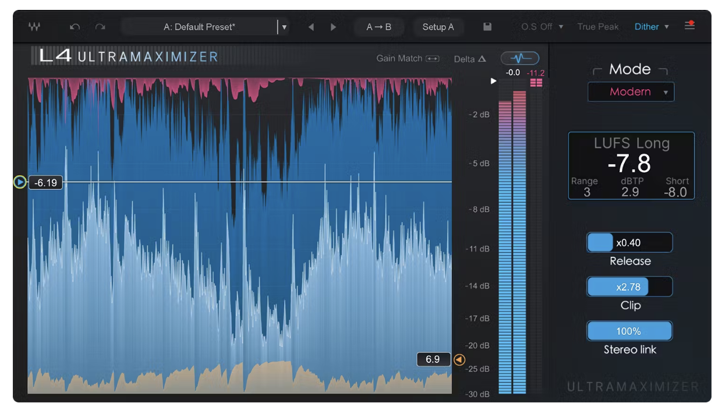Open the hamburger menu at top right
This screenshot has width=722, height=410.
689,26
